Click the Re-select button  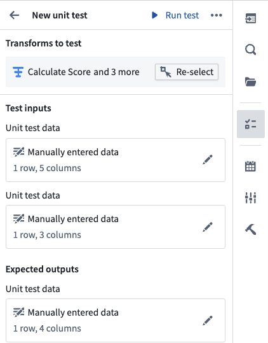point(187,72)
